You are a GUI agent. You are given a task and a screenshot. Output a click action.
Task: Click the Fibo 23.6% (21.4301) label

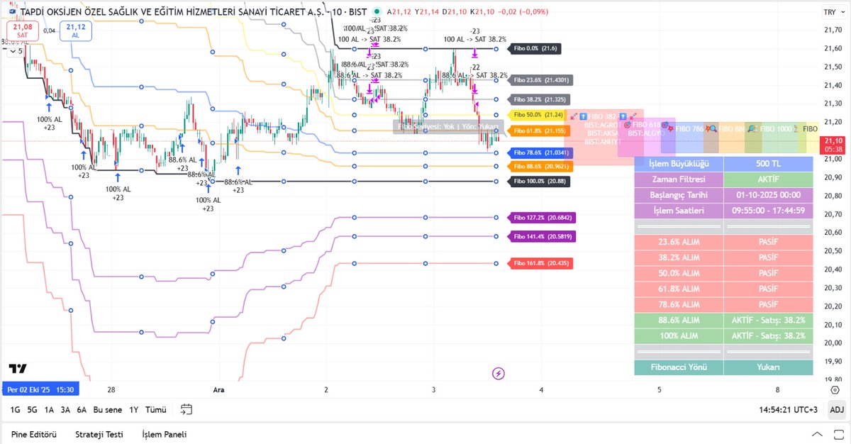tap(541, 80)
